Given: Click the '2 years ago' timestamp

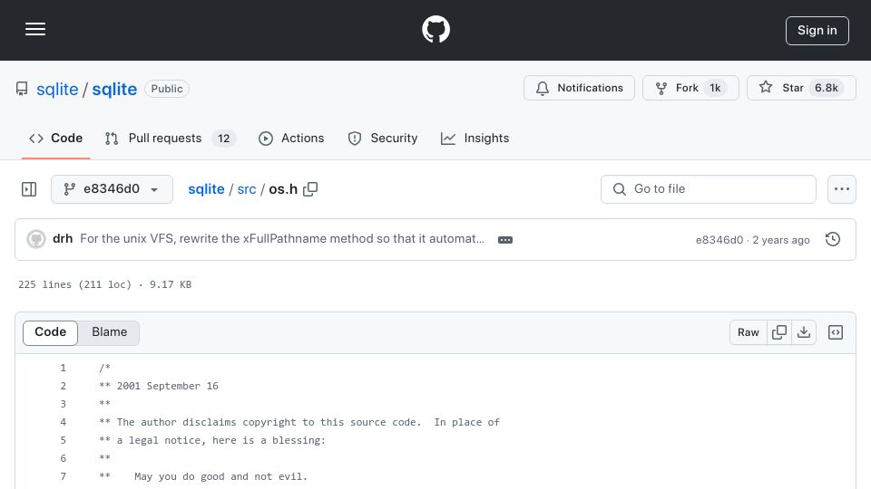Looking at the screenshot, I should tap(781, 239).
